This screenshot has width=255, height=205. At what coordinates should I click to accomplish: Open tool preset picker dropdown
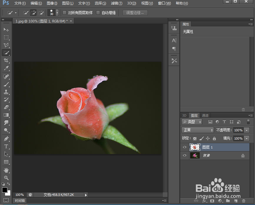pyautogui.click(x=16, y=13)
